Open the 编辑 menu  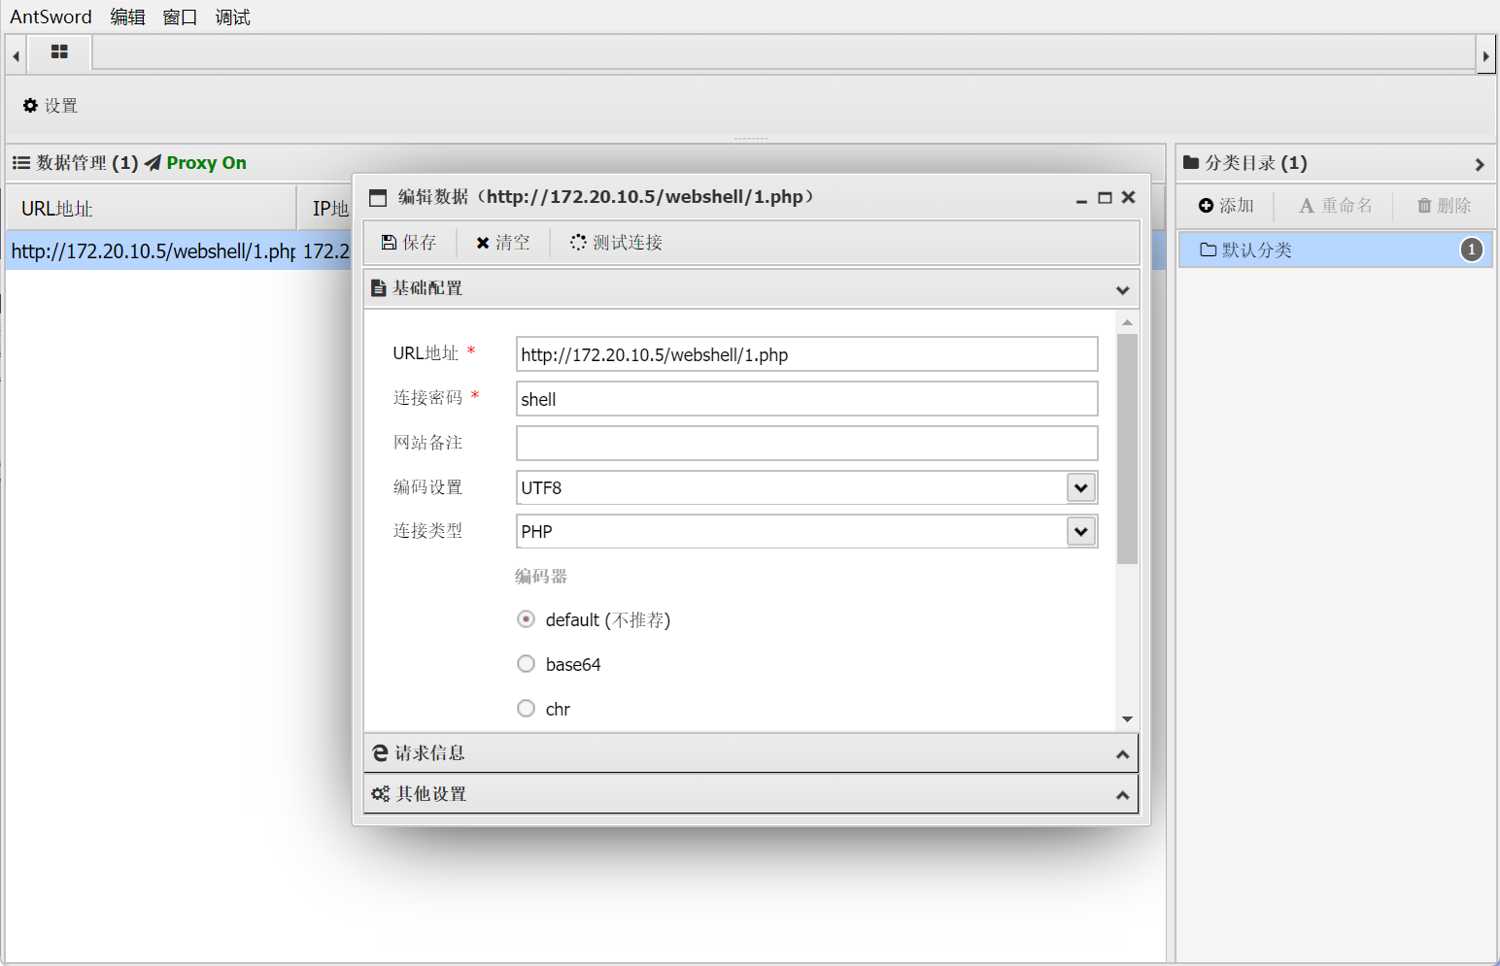point(127,17)
